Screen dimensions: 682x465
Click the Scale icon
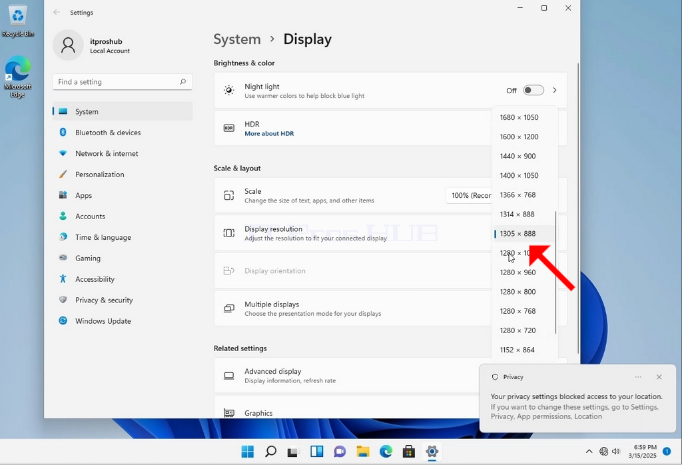(229, 195)
